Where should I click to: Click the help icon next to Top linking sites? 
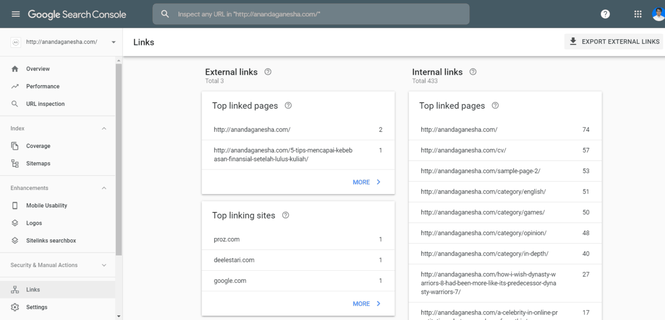click(x=285, y=215)
